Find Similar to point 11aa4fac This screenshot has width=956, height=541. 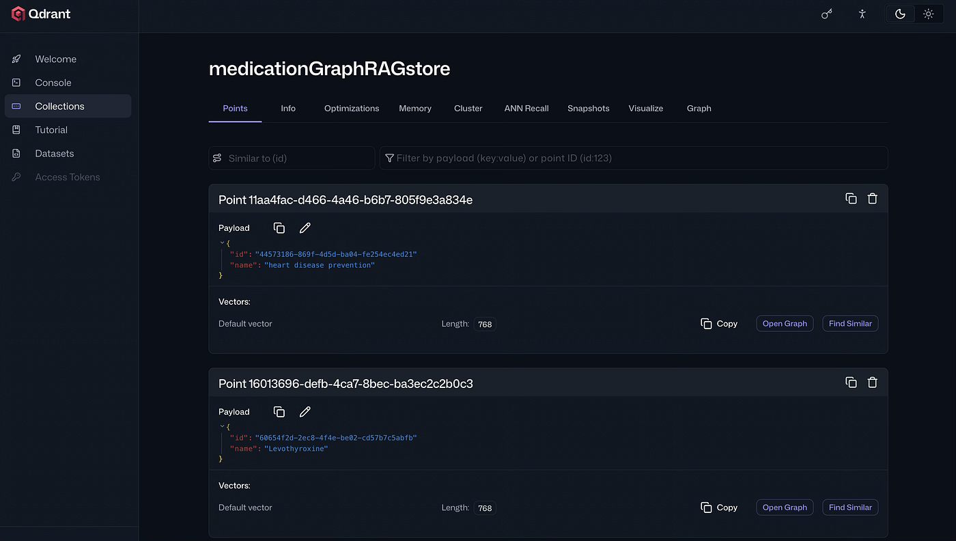pos(850,324)
